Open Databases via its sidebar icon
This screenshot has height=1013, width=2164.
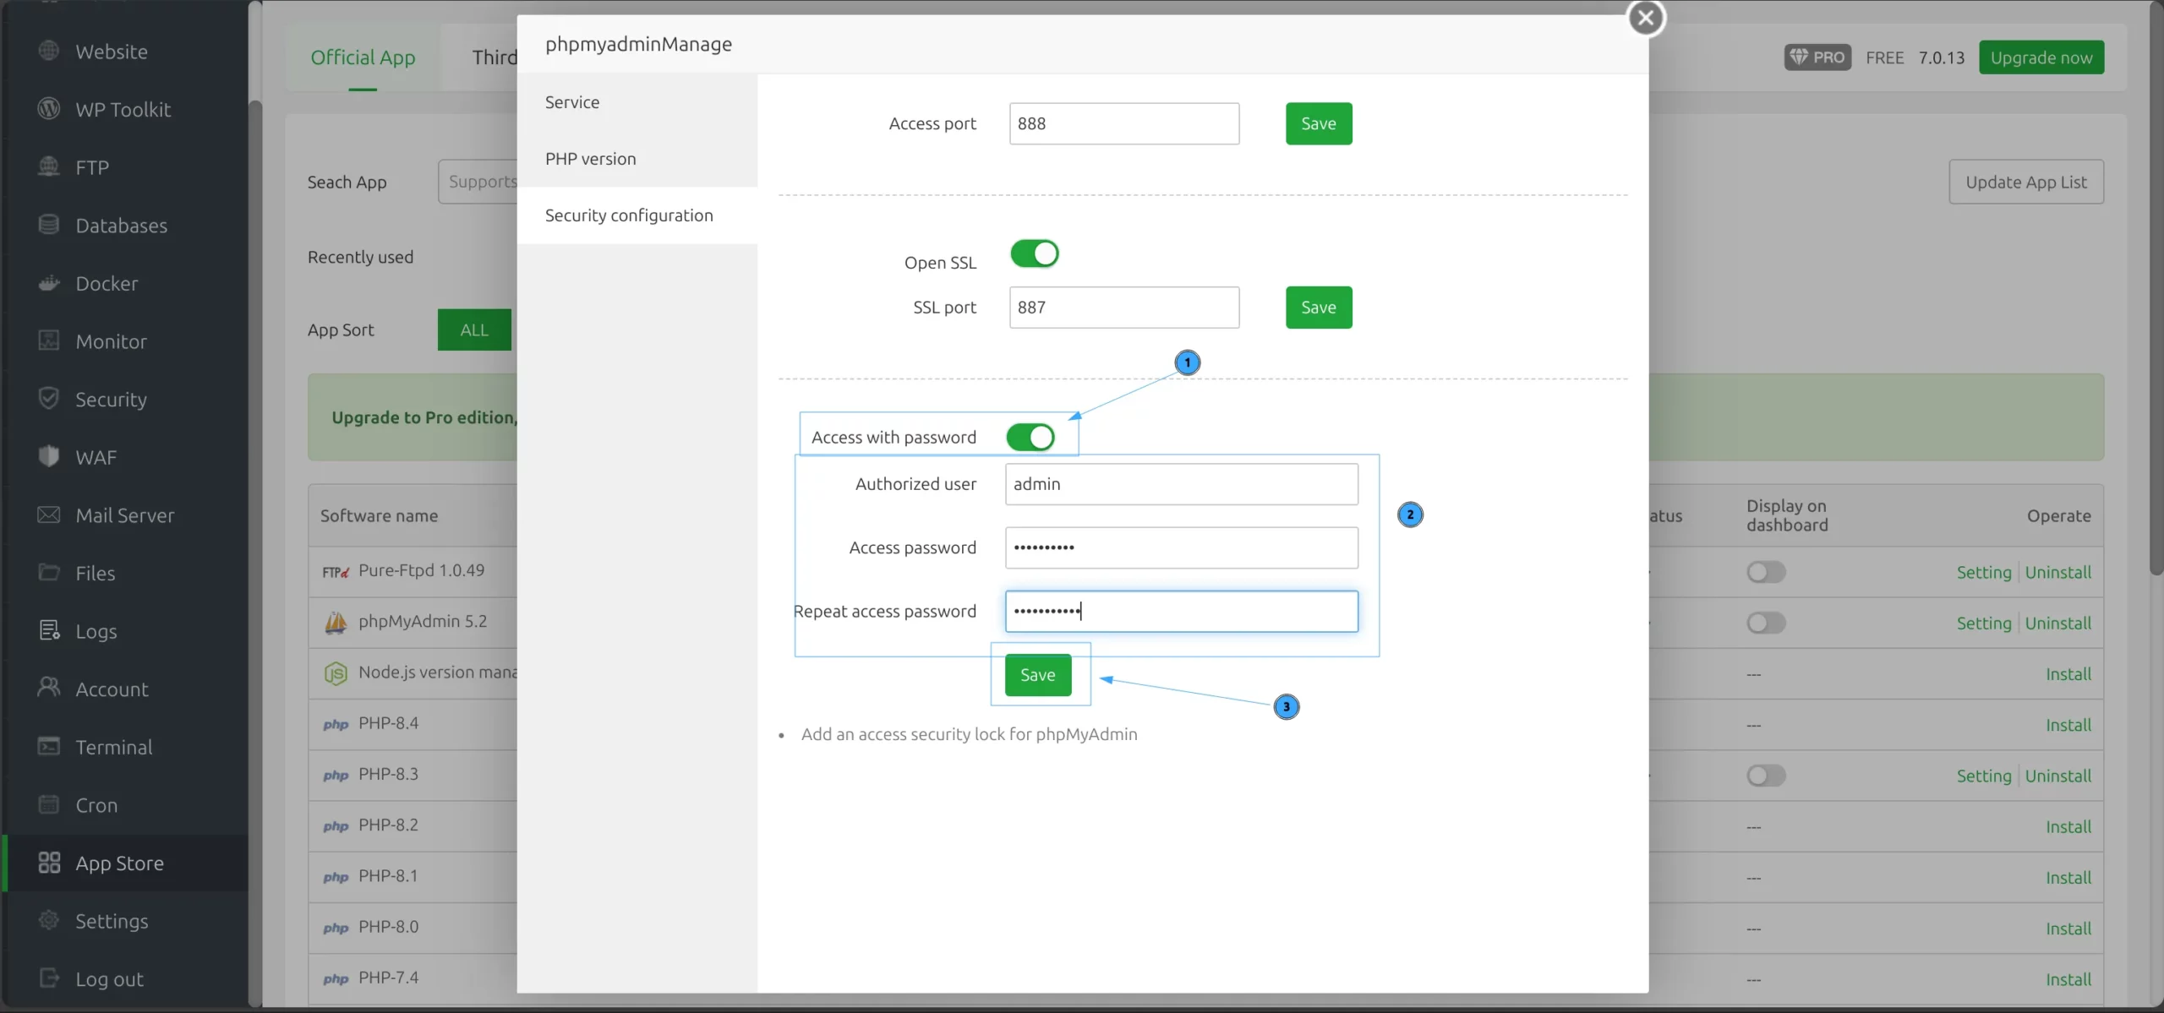click(x=49, y=224)
